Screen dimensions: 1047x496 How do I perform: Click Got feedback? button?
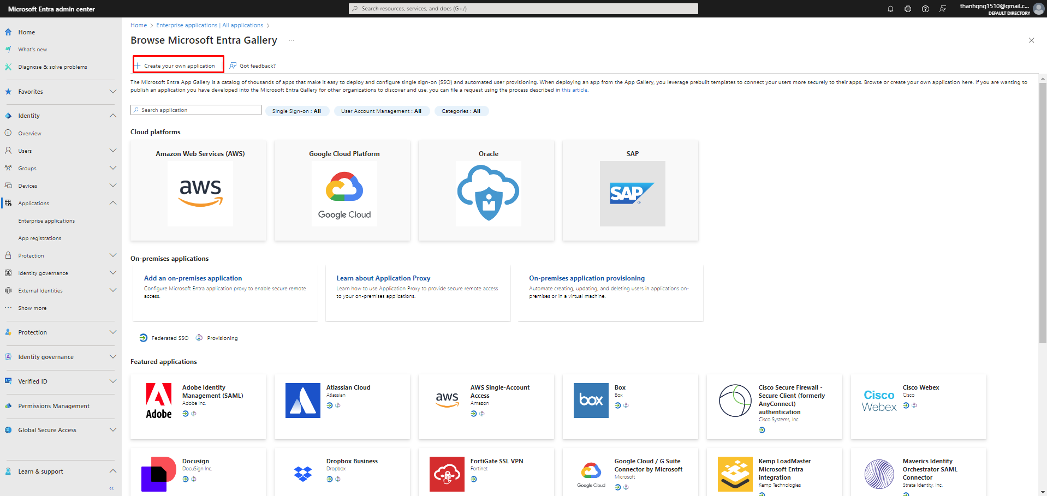[253, 65]
